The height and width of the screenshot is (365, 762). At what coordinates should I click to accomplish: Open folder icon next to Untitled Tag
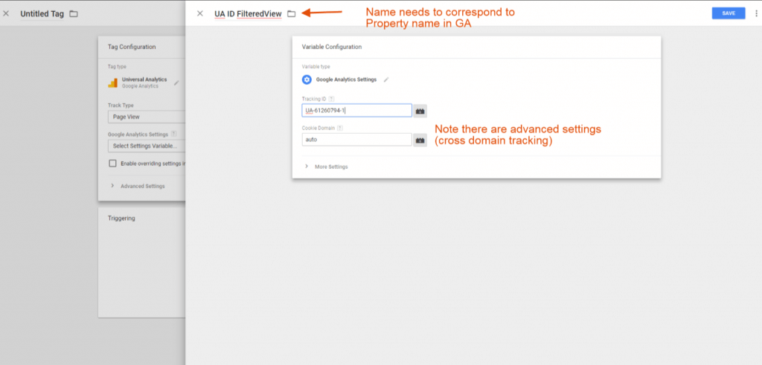(x=74, y=13)
